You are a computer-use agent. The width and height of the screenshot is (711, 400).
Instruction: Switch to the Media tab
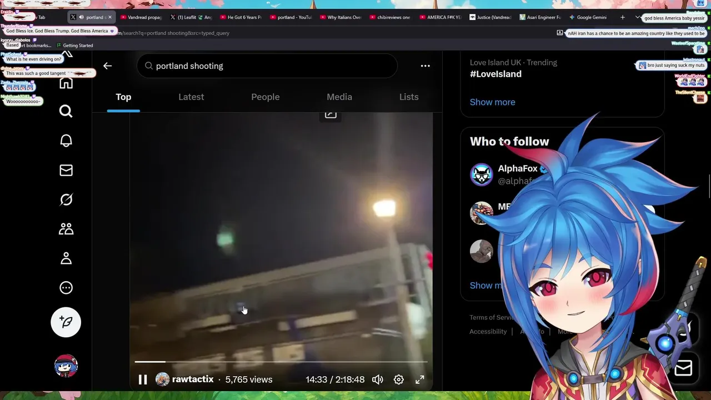(339, 97)
